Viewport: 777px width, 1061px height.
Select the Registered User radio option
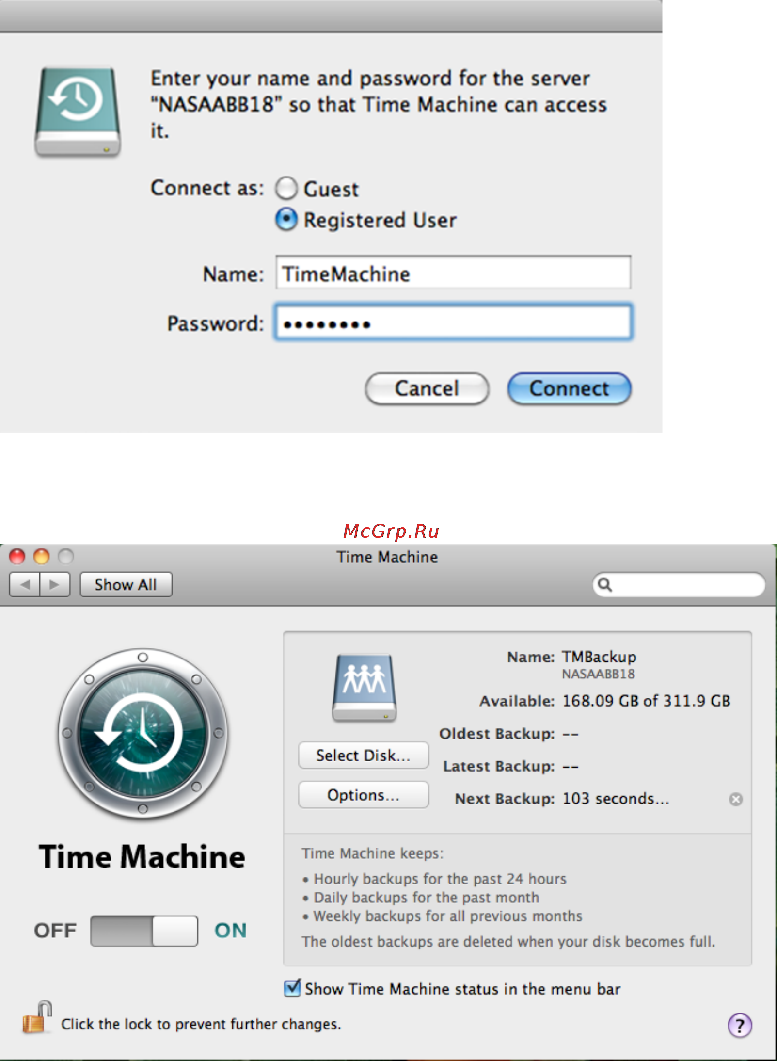pyautogui.click(x=286, y=219)
